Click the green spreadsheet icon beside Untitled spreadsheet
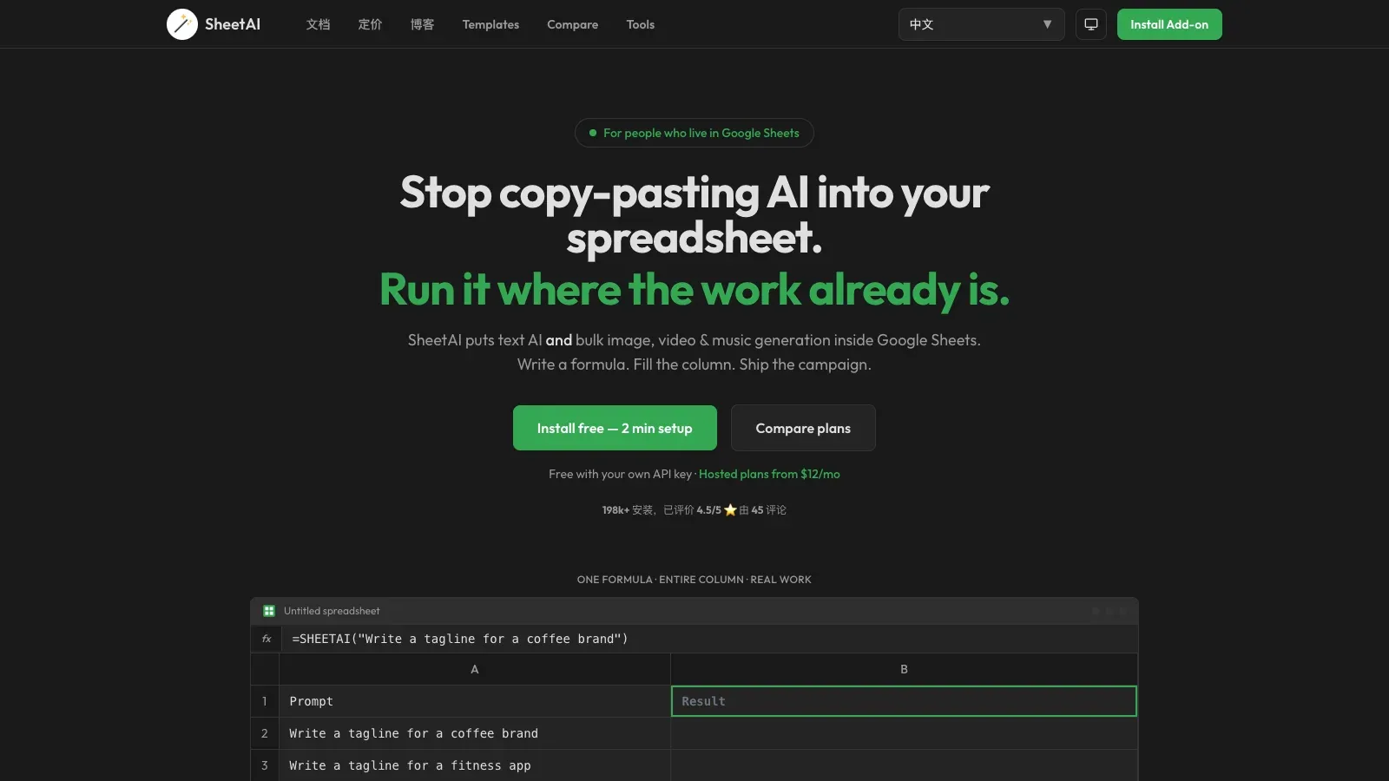The image size is (1389, 781). click(x=269, y=611)
